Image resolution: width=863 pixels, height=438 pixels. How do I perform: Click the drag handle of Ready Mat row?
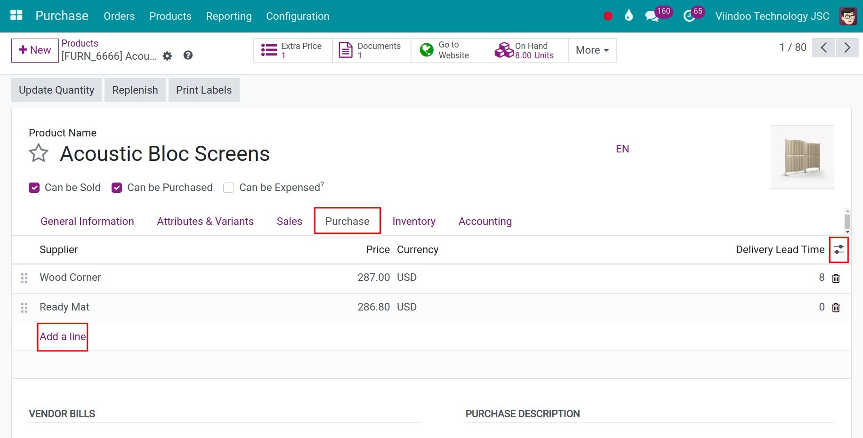click(24, 308)
